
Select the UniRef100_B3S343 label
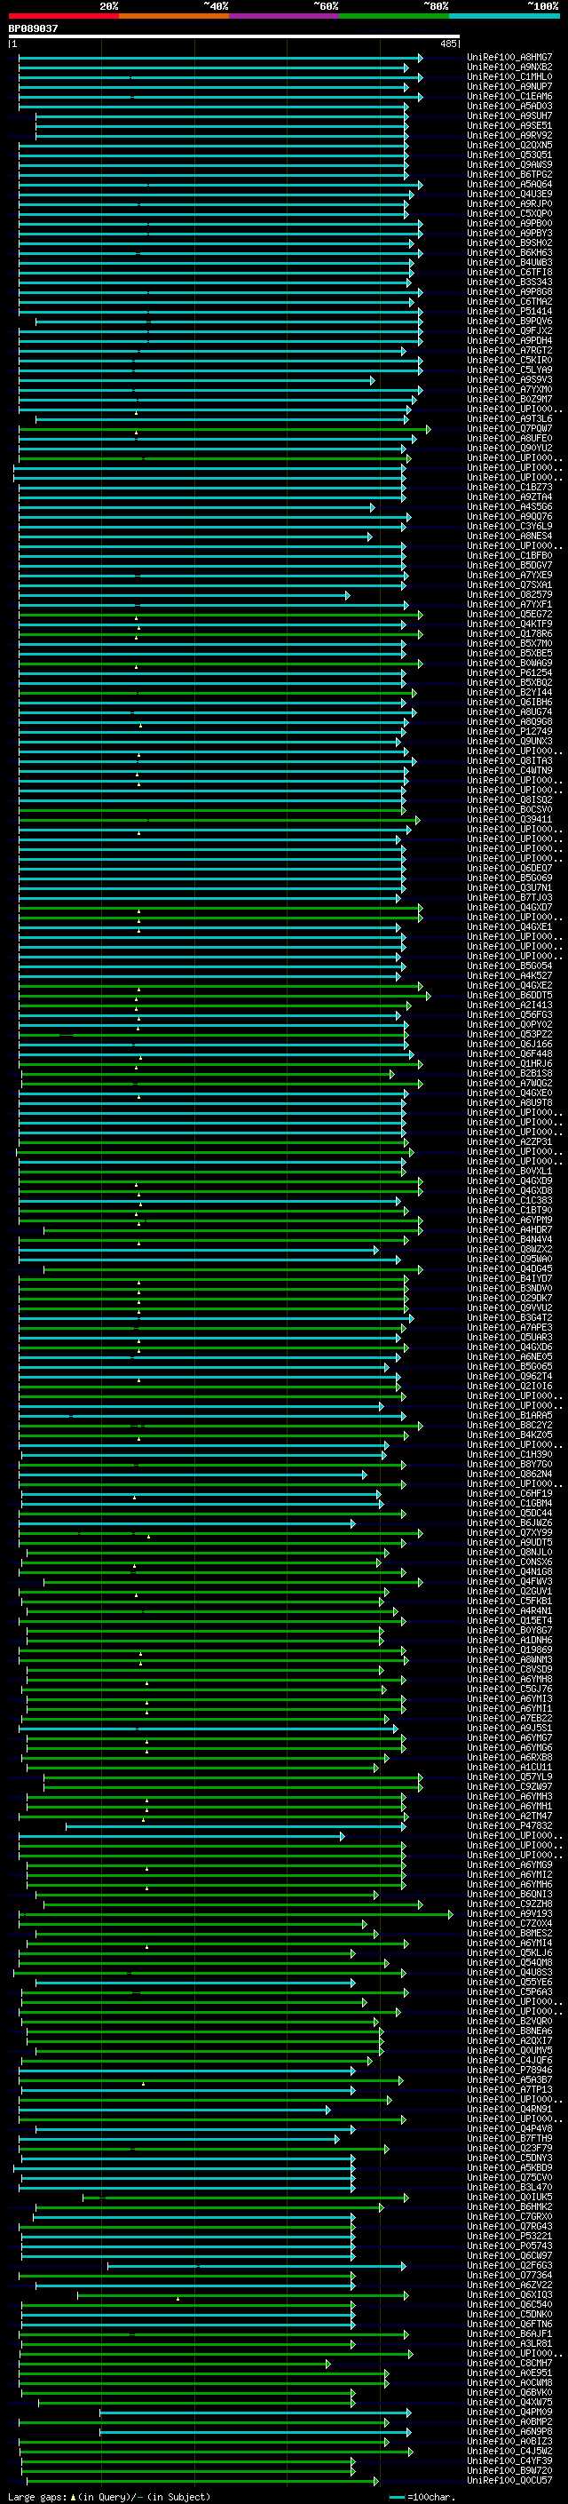coord(509,282)
